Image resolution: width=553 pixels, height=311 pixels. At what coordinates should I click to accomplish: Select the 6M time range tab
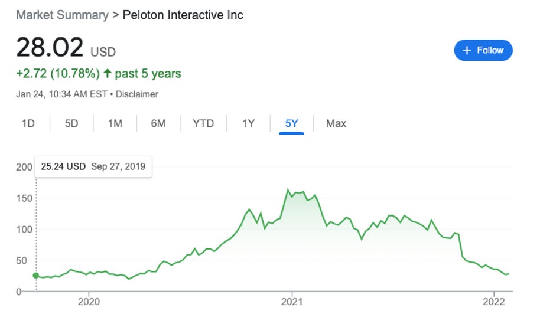[x=158, y=123]
